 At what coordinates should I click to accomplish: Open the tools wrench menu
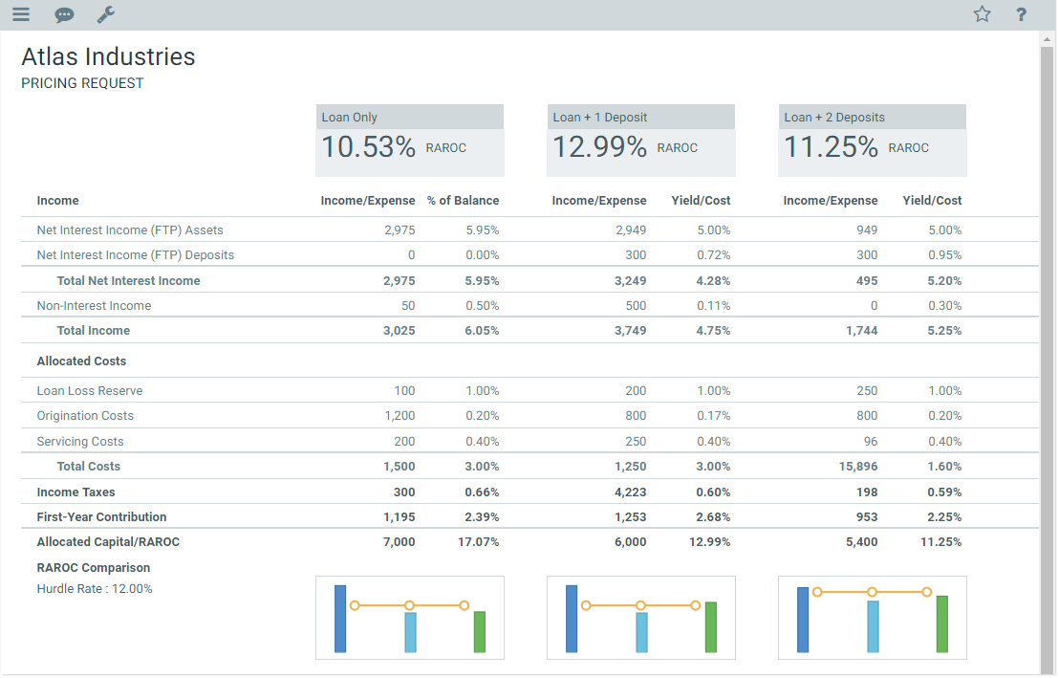[x=105, y=14]
